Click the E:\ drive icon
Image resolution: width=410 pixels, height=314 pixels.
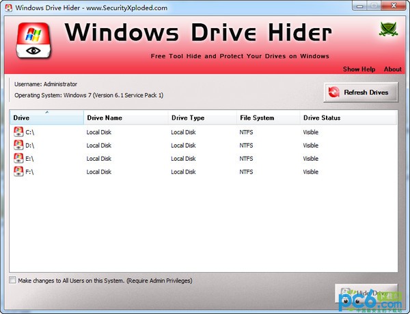pyautogui.click(x=18, y=158)
